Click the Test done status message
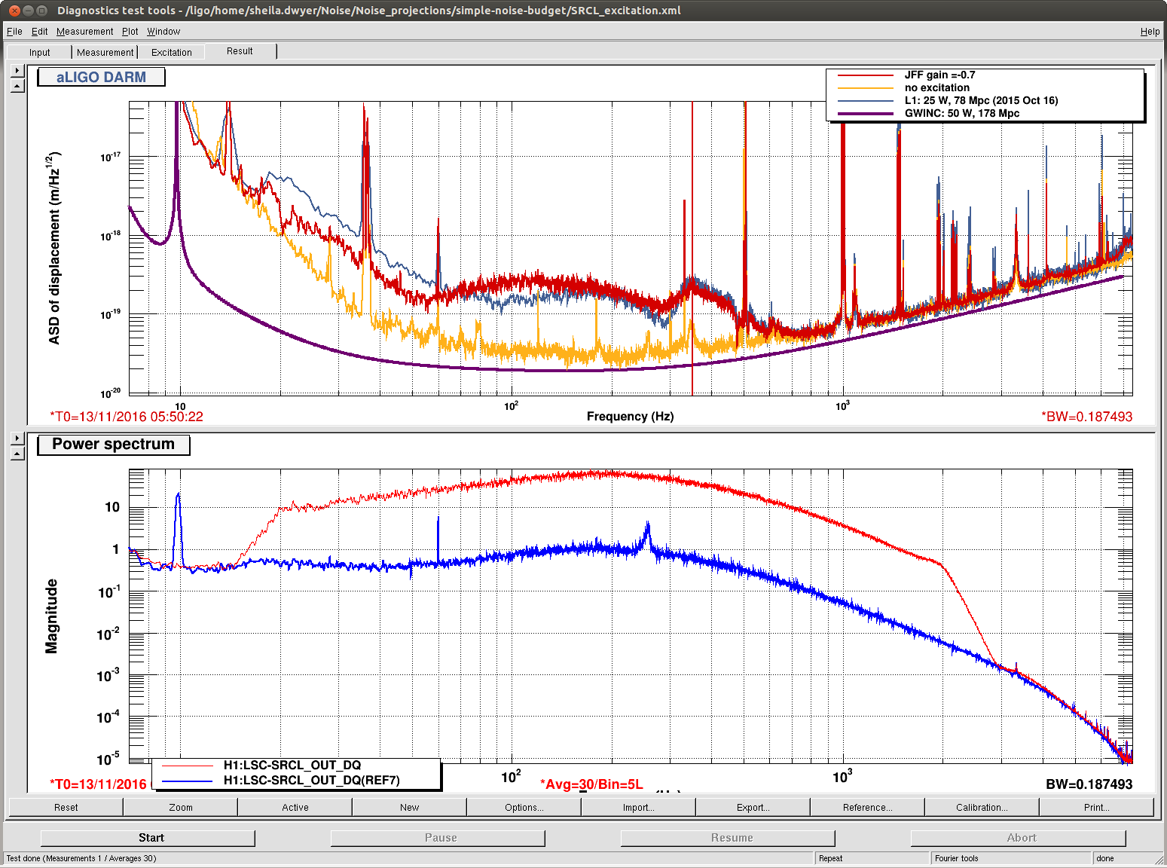Screen dimensions: 1167x868 pyautogui.click(x=81, y=858)
